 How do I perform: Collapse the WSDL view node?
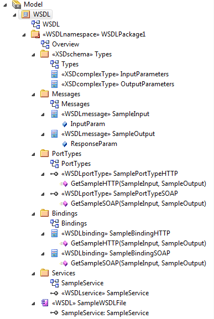[14, 15]
